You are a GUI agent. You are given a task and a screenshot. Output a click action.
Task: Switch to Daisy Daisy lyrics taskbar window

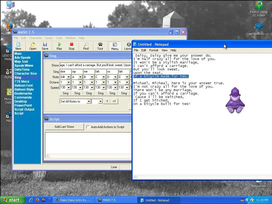tap(73, 200)
